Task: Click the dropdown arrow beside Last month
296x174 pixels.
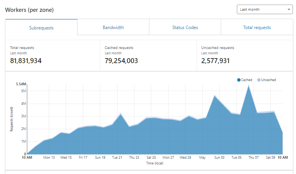Action: point(289,10)
